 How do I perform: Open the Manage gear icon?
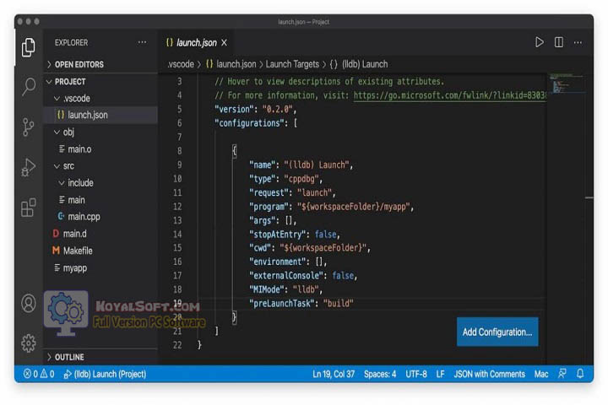click(x=29, y=343)
